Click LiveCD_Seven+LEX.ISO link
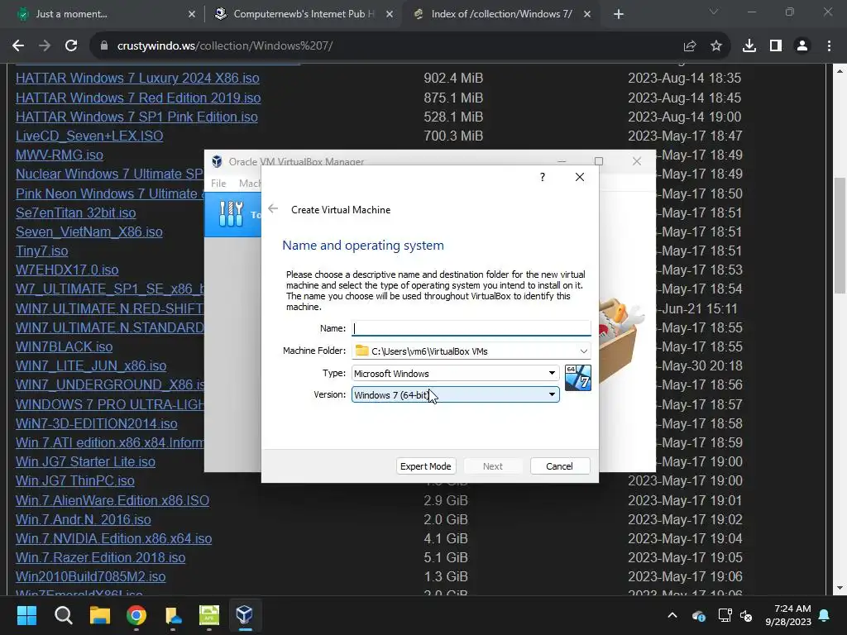This screenshot has width=847, height=635. coord(89,136)
